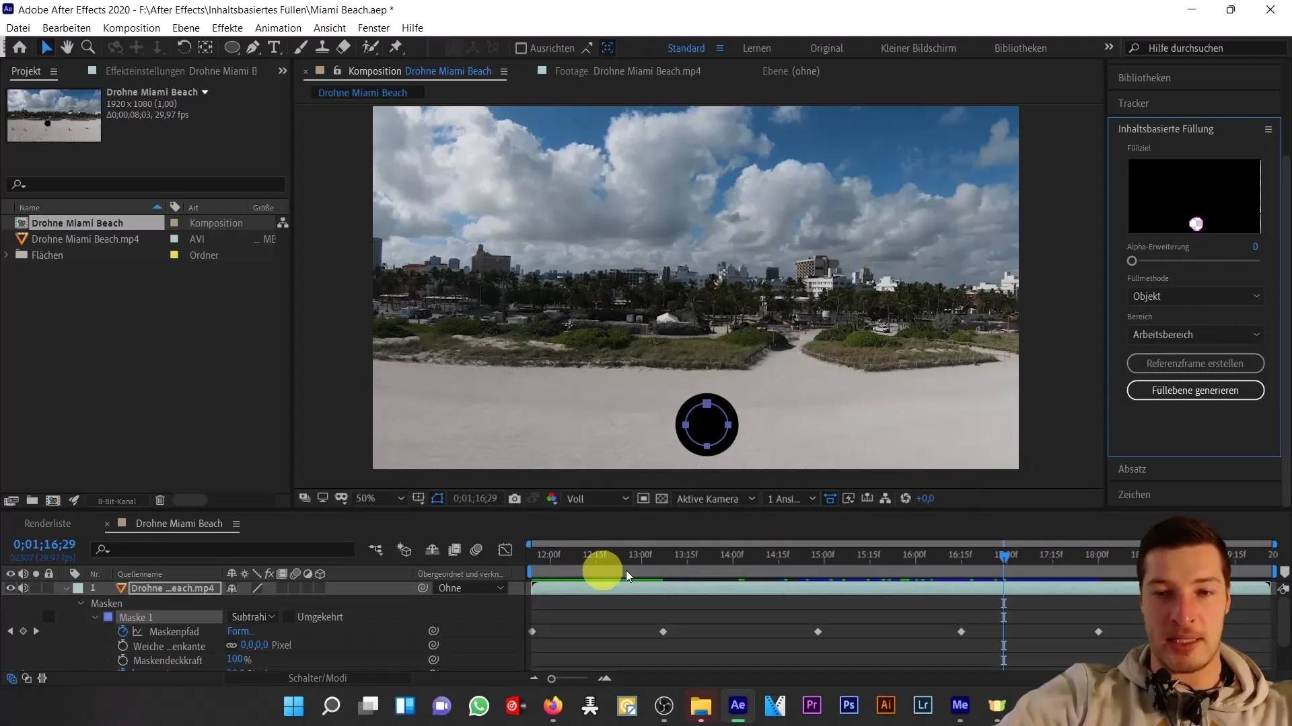
Task: Click the Referenzframe erstellen button
Action: 1195,364
